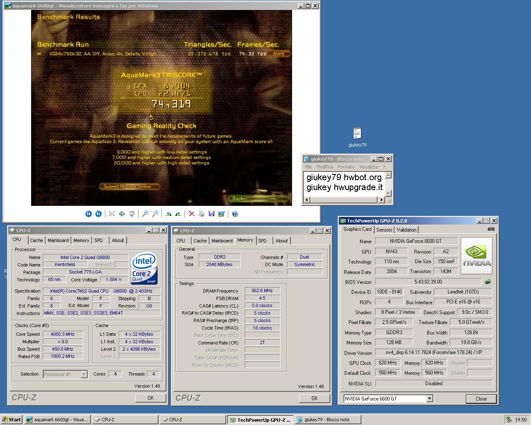Switch to aquamark 6600gt taskbar item
Viewport: 531px width, 425px height.
(57, 420)
